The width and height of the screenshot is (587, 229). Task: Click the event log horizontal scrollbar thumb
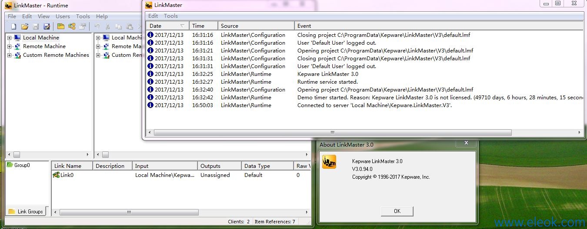pos(332,132)
